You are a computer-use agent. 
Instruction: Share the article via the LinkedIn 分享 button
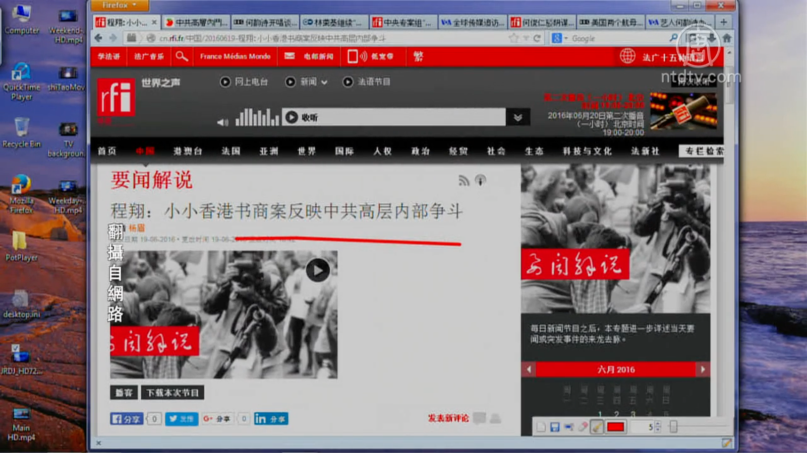(271, 419)
